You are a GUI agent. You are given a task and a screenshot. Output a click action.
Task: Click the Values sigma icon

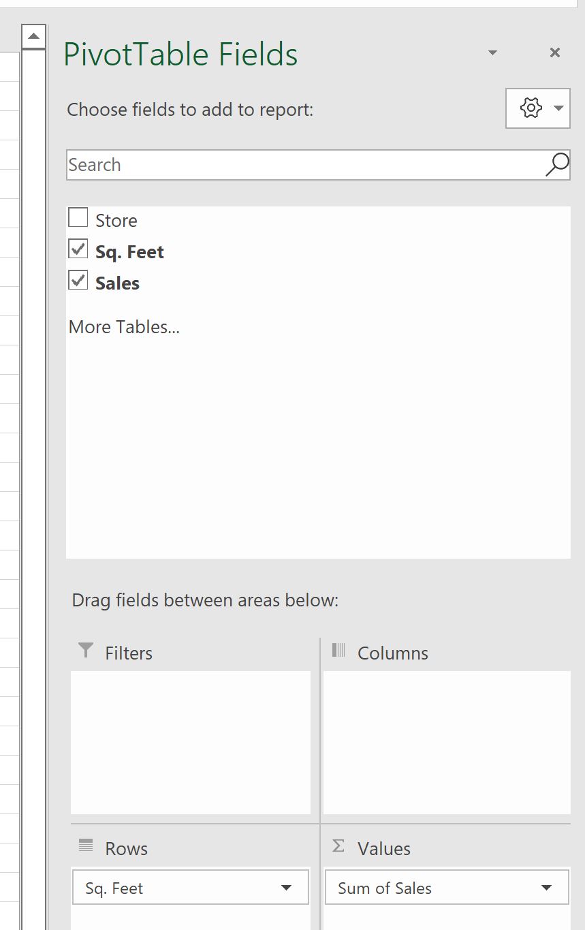click(x=338, y=846)
